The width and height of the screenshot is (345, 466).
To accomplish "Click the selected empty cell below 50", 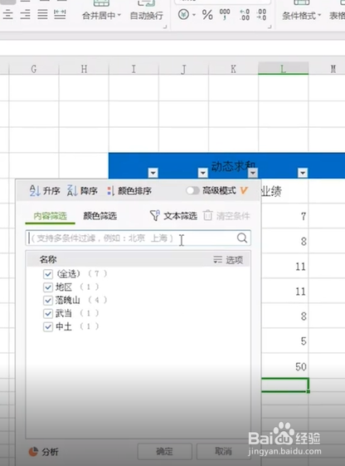I will coord(284,385).
